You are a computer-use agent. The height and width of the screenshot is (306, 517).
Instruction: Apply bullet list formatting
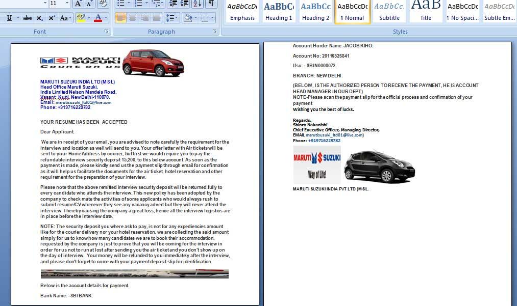point(120,4)
